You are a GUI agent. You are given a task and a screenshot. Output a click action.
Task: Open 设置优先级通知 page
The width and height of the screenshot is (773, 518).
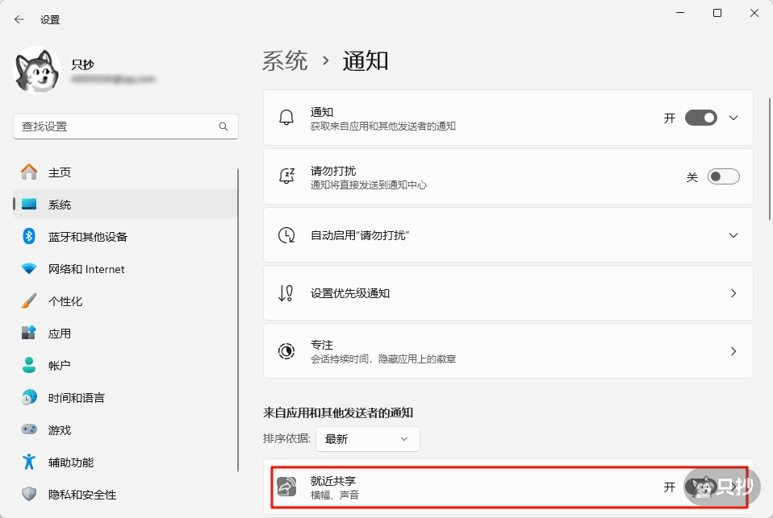click(508, 294)
